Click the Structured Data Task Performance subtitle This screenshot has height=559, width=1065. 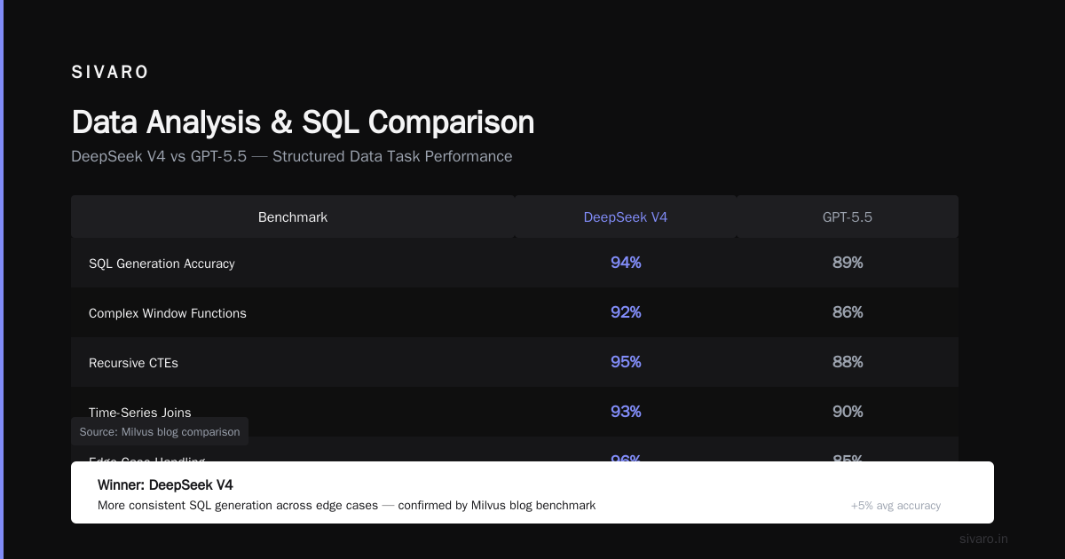coord(392,156)
